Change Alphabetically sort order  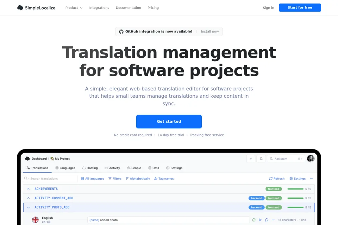coord(138,179)
